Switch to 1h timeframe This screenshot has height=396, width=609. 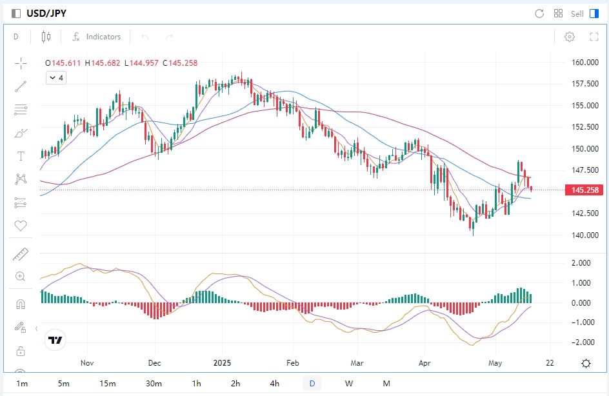tap(197, 384)
